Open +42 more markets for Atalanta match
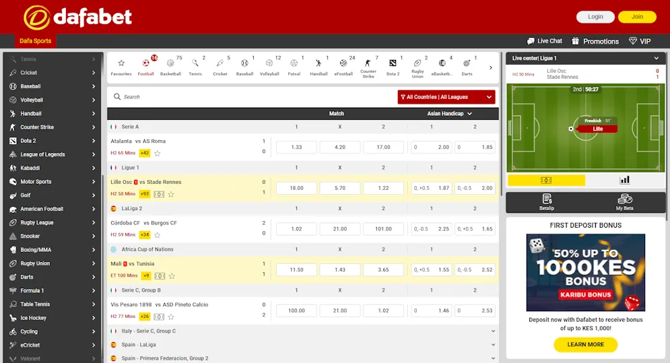Image resolution: width=670 pixels, height=363 pixels. click(145, 153)
